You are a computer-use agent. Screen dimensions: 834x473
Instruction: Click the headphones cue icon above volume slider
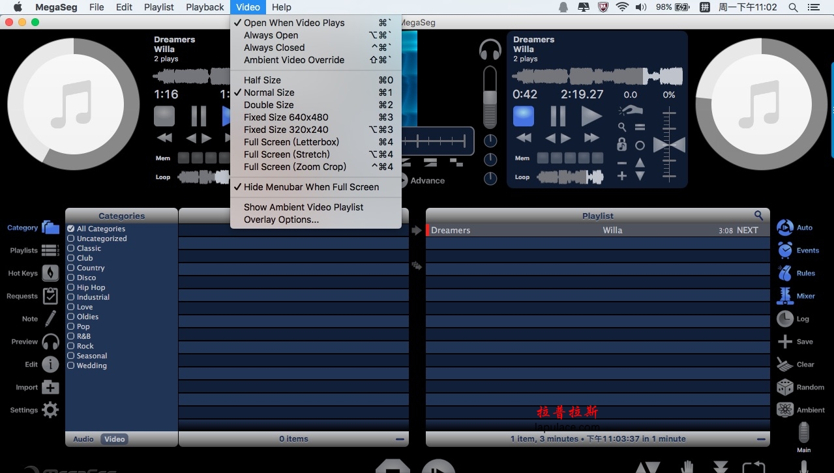pos(490,50)
